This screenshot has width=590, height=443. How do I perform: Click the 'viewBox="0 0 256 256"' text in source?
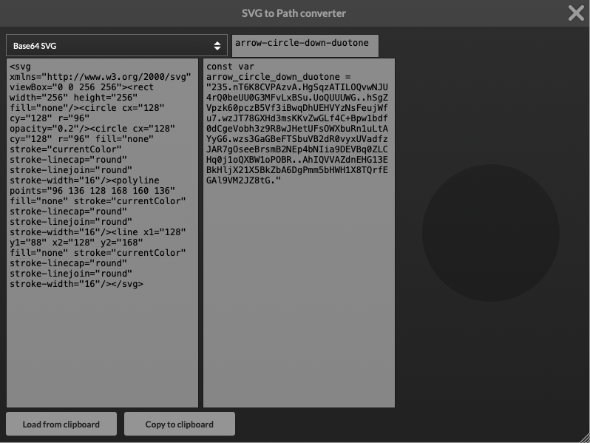tap(67, 87)
